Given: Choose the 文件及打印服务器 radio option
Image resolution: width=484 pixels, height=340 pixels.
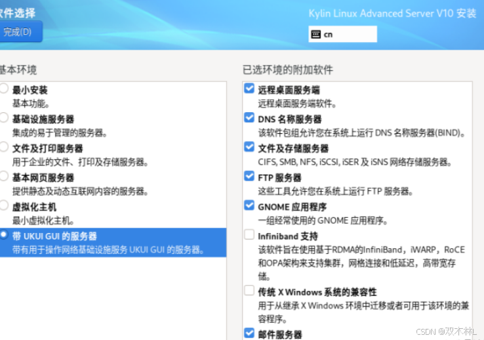Looking at the screenshot, I should point(4,146).
